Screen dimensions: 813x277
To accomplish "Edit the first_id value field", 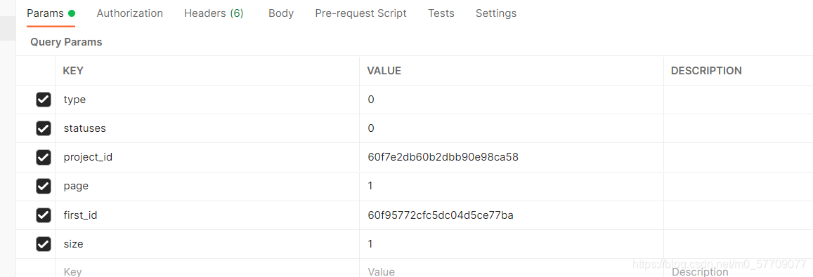I will (x=512, y=215).
